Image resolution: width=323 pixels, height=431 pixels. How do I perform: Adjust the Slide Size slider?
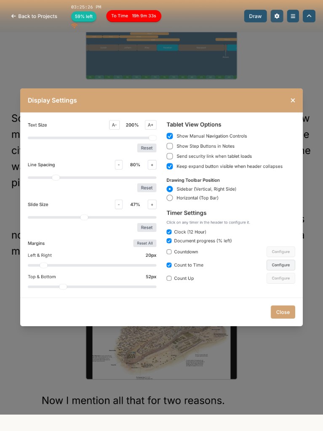(x=92, y=218)
